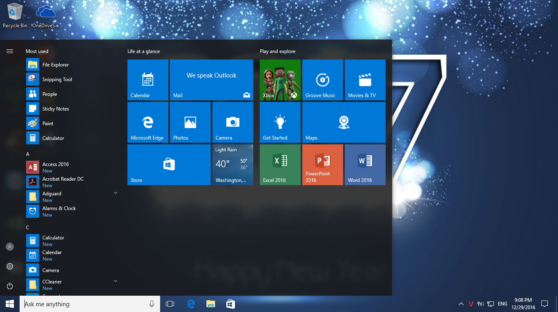Open Camera in the app list
The height and width of the screenshot is (312, 558).
point(72,270)
